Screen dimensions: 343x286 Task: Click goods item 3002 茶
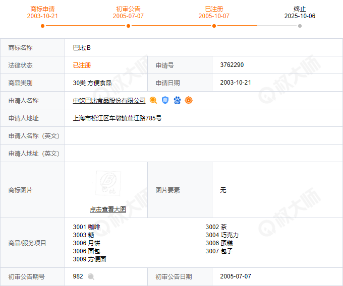[x=216, y=227]
